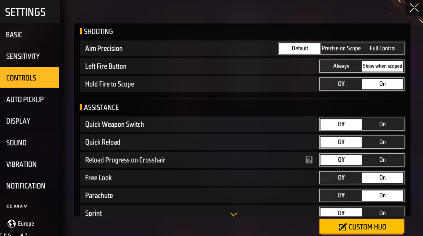Click the help question mark icon
This screenshot has height=236, width=423.
point(309,160)
